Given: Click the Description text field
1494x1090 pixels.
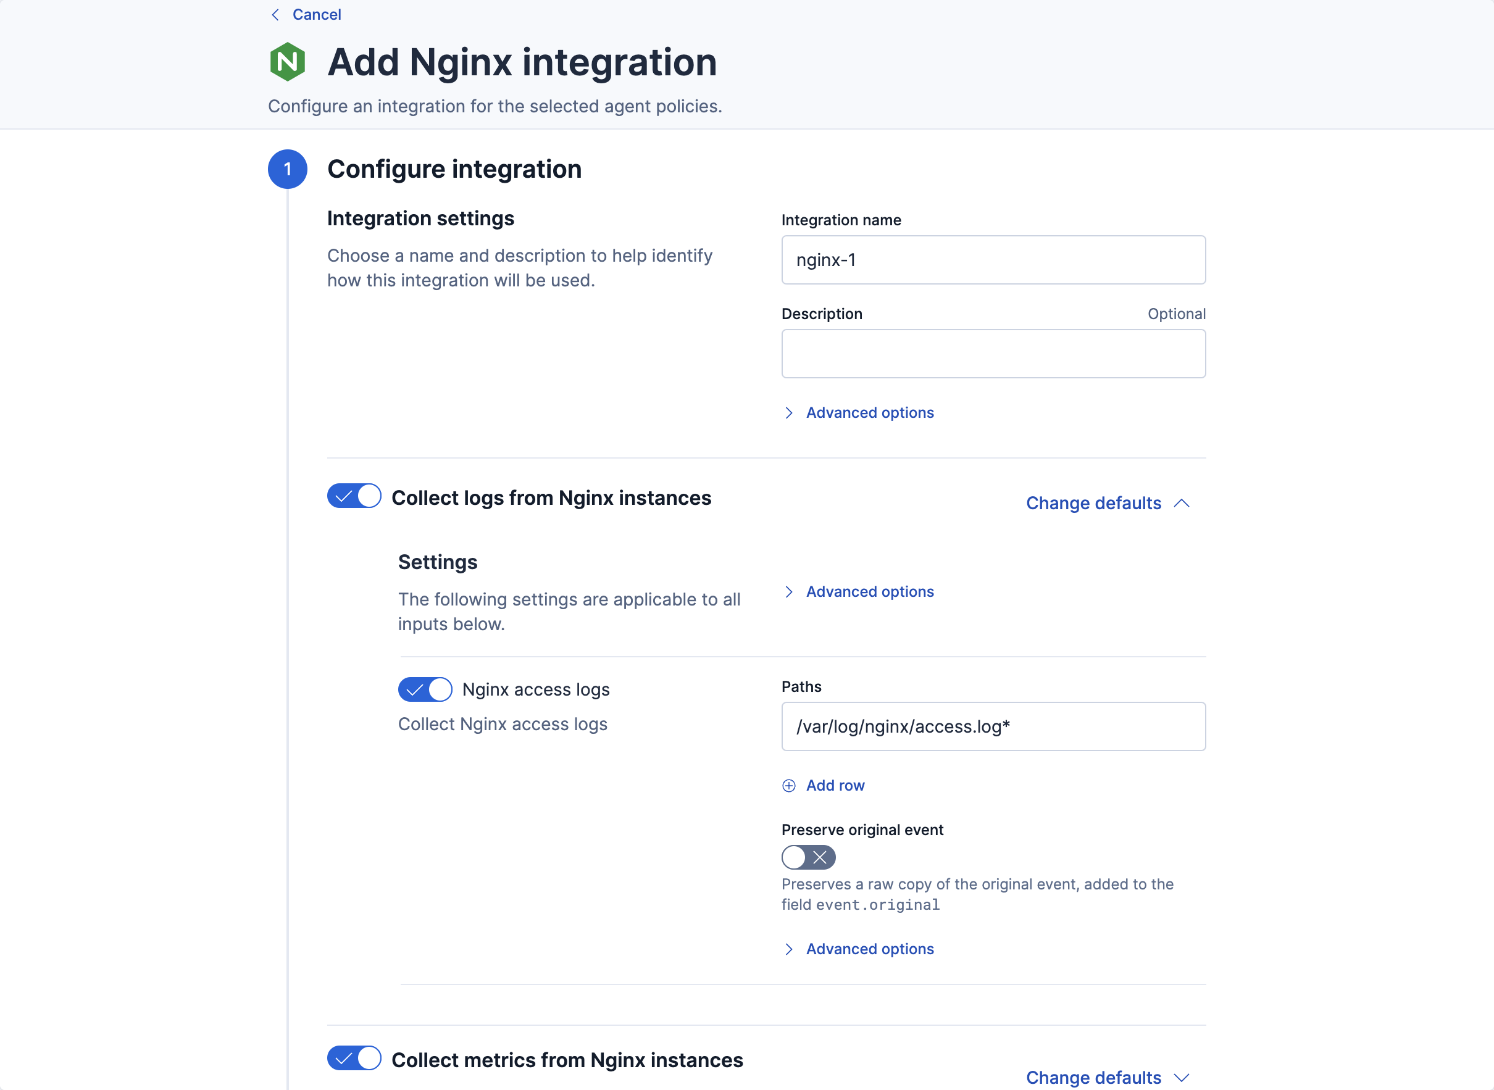Looking at the screenshot, I should coord(993,354).
